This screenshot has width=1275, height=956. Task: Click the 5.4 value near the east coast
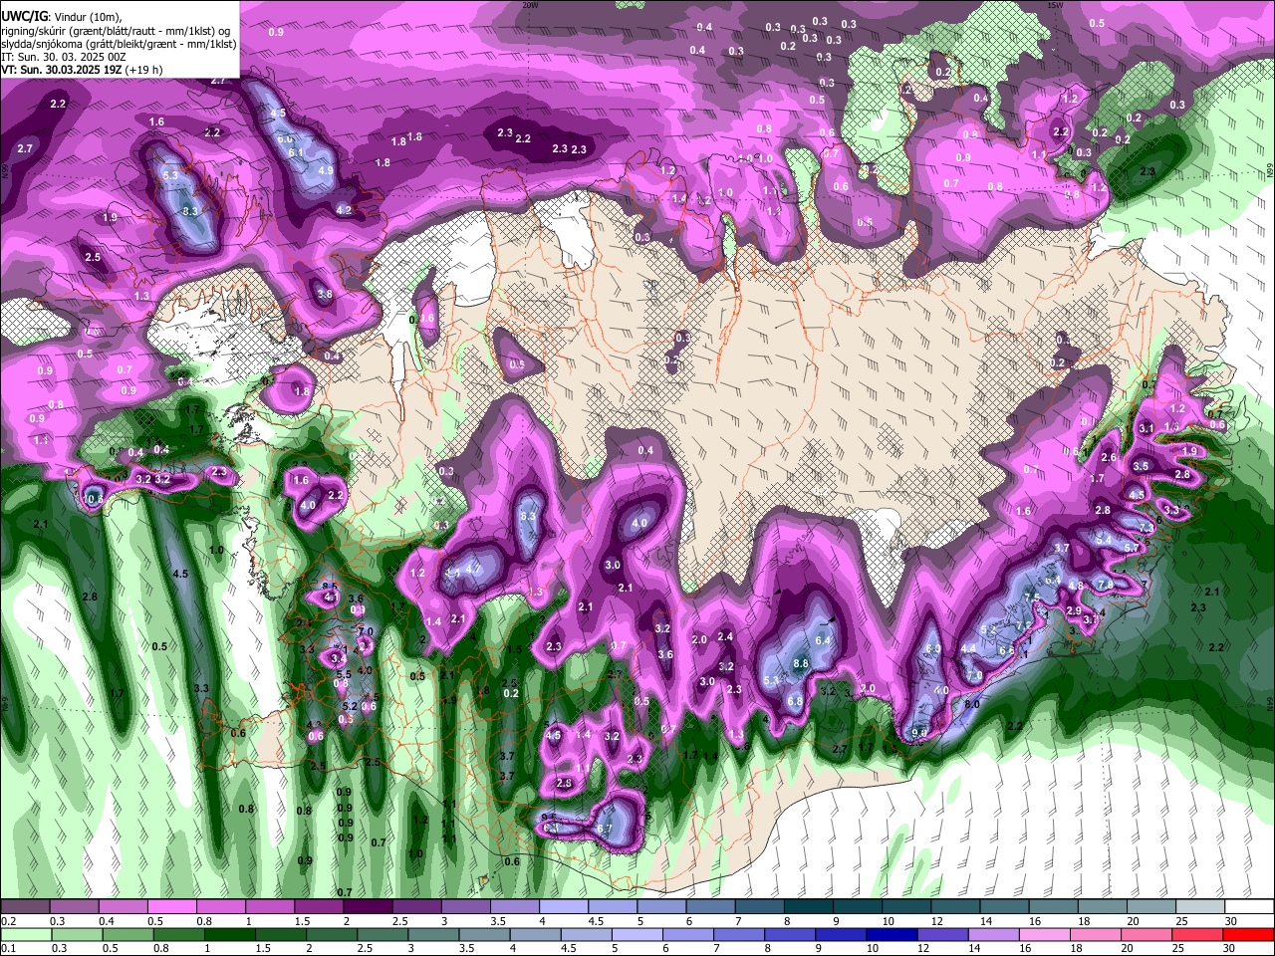pyautogui.click(x=1103, y=539)
